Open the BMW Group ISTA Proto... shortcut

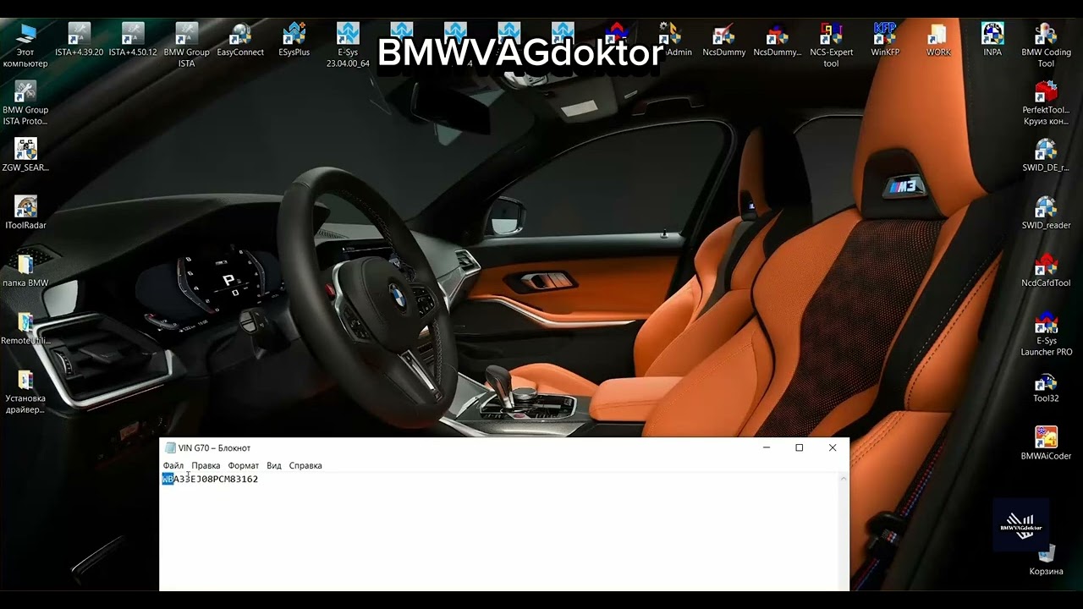click(25, 103)
